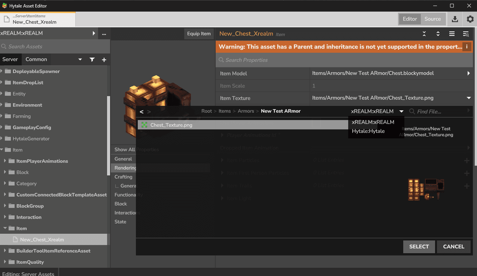
Task: Select Chest_Texture.png file in list
Action: point(171,125)
